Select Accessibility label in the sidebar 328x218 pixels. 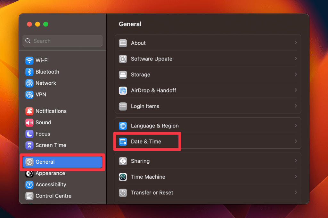point(51,184)
